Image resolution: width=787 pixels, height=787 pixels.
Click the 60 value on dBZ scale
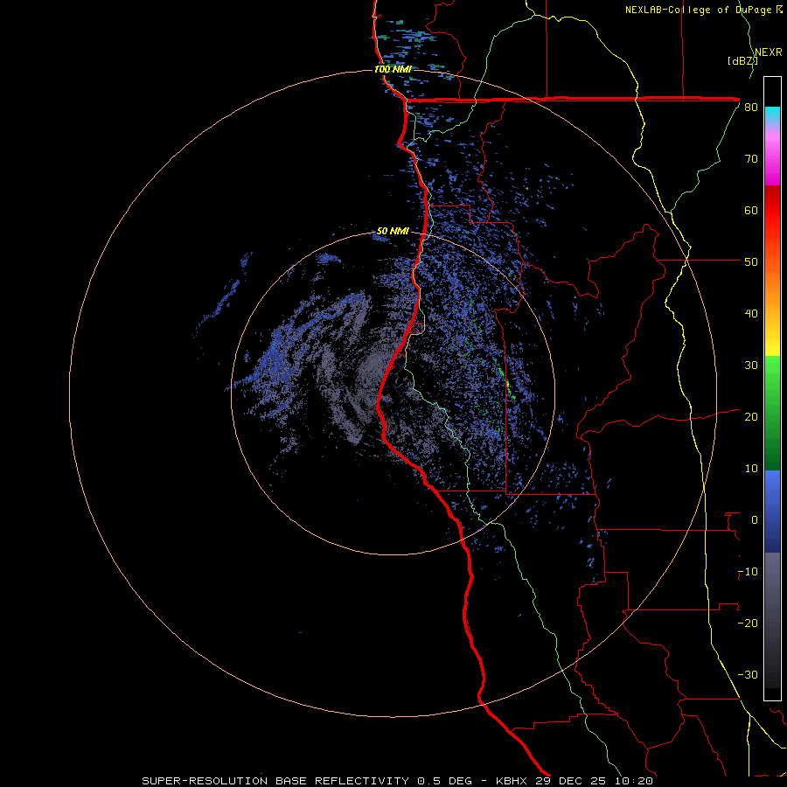(x=751, y=211)
